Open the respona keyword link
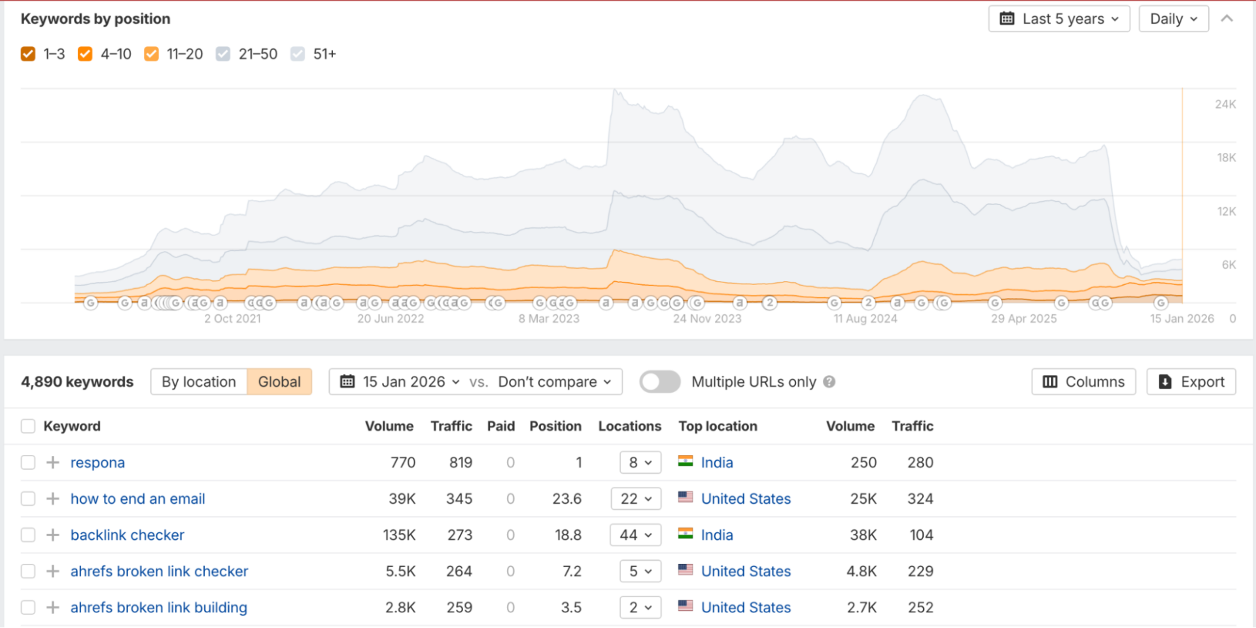The height and width of the screenshot is (628, 1256). (97, 462)
